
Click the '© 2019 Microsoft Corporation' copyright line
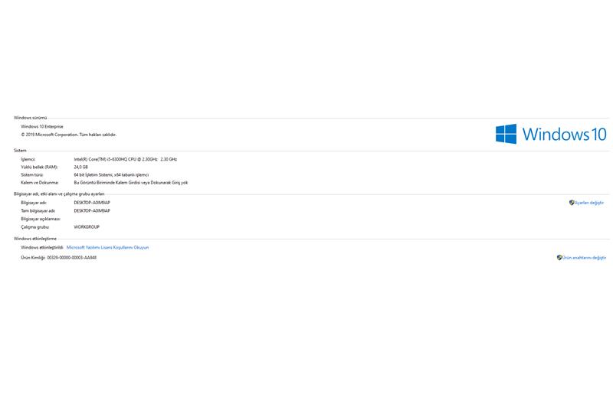pos(69,135)
